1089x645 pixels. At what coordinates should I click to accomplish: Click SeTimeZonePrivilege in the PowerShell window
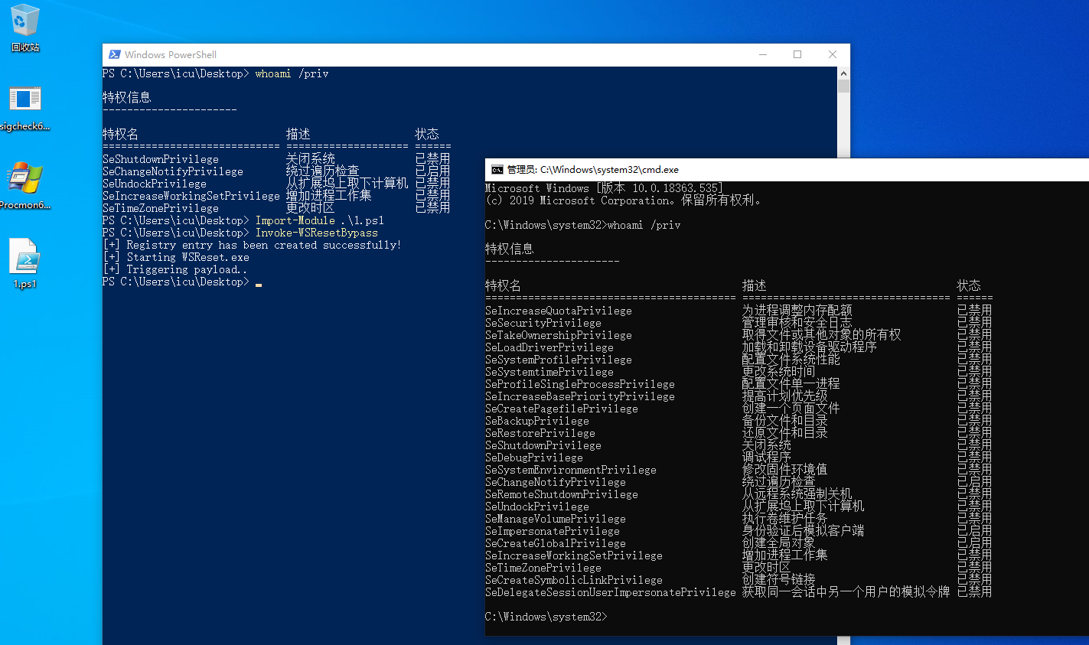coord(161,208)
